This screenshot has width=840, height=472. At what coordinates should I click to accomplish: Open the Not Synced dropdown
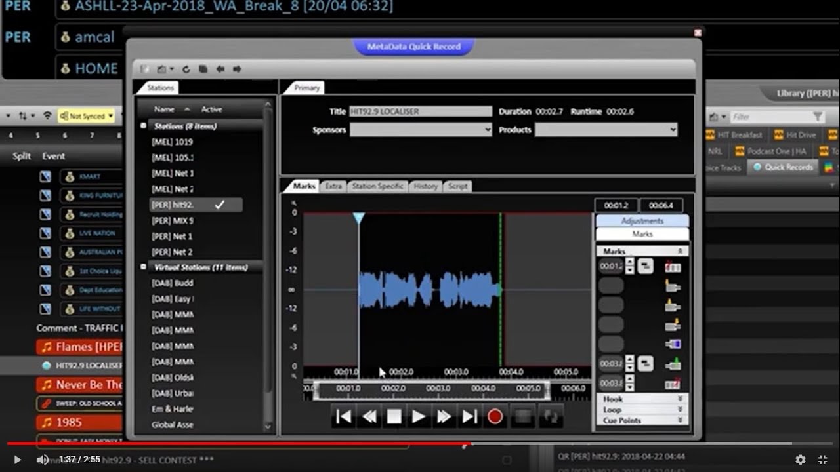click(87, 116)
